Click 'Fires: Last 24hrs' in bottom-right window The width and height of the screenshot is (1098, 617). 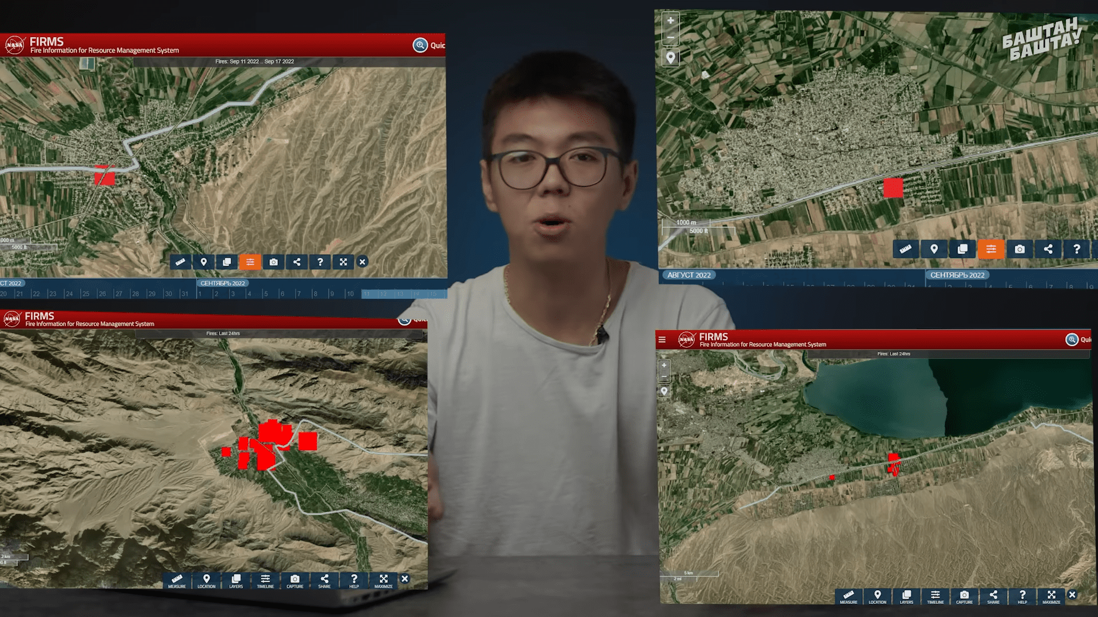click(x=894, y=354)
